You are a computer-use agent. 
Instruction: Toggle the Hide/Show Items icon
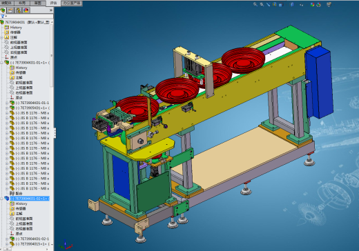pyautogui.click(x=302, y=4)
